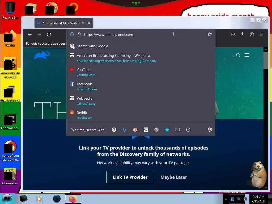Pick the Facebook suggestion
This screenshot has height=204, width=272.
click(141, 86)
